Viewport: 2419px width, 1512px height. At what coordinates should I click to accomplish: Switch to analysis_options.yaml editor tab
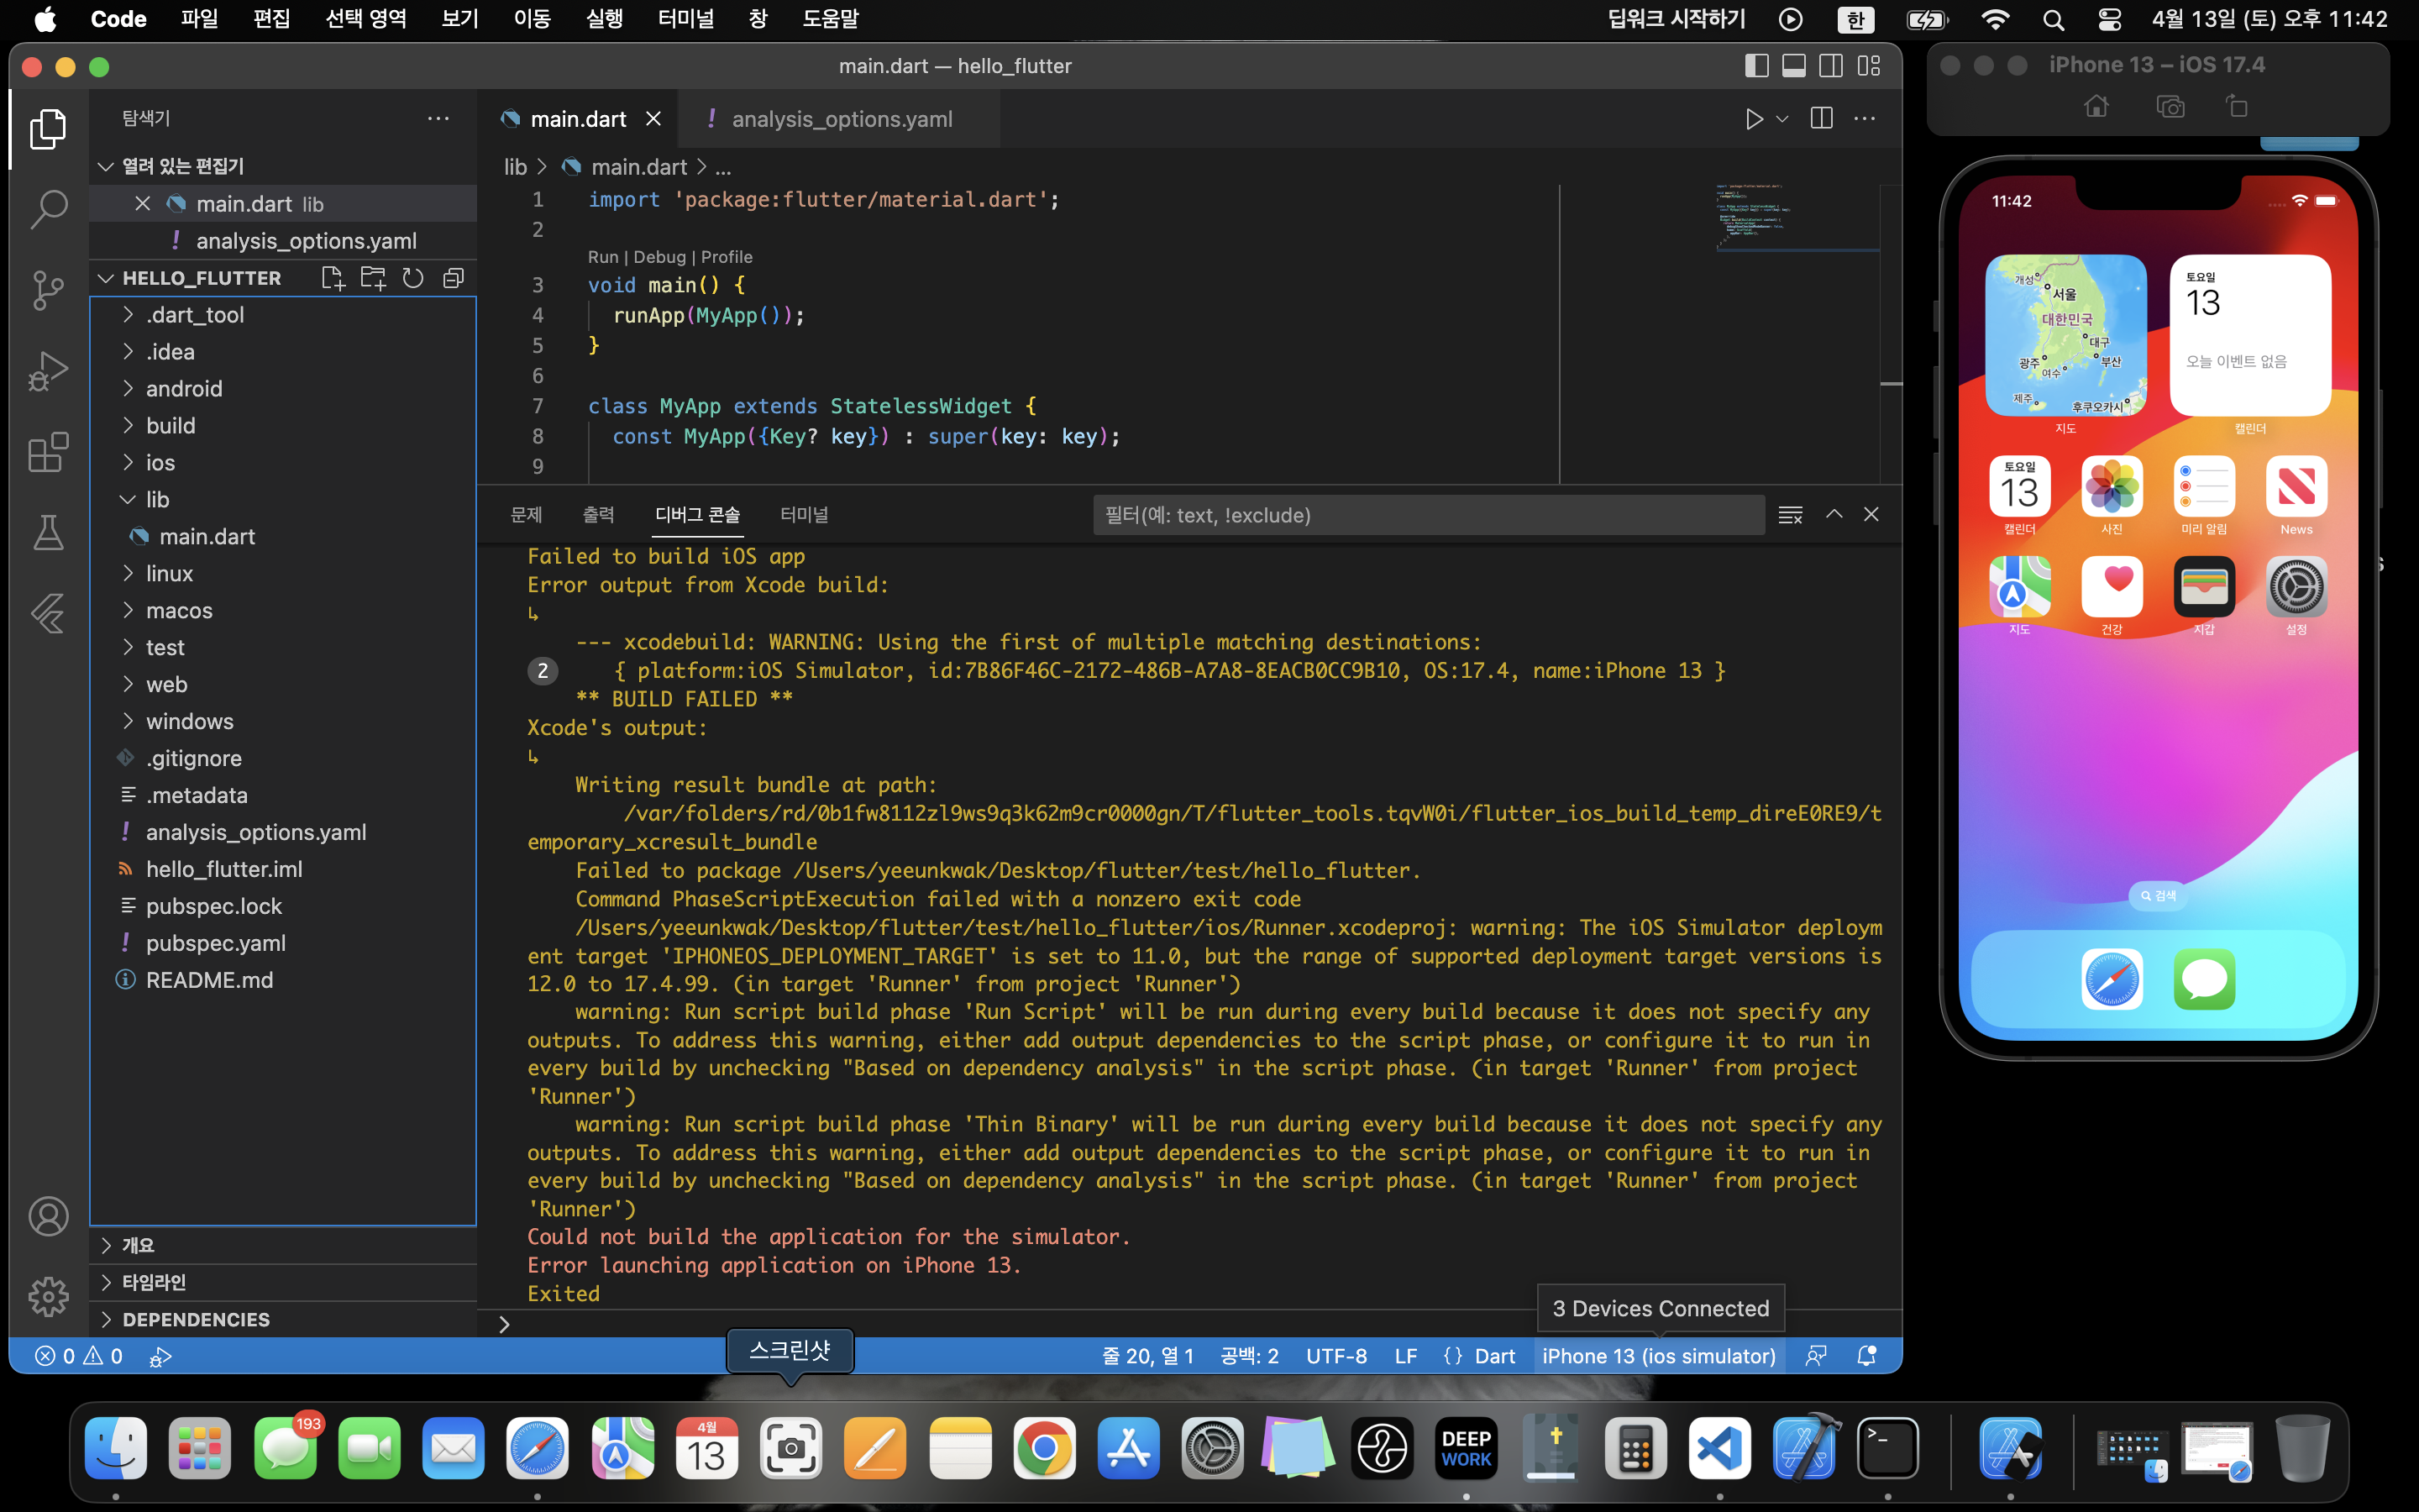840,119
